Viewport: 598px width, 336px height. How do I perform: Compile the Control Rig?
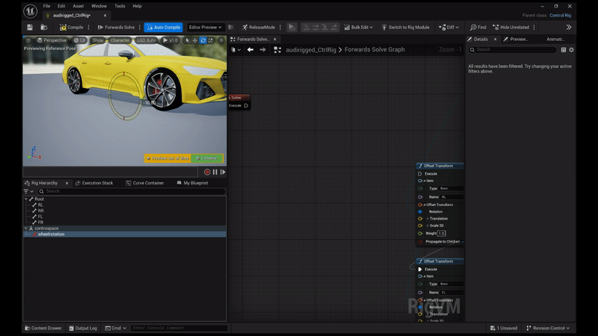click(71, 28)
